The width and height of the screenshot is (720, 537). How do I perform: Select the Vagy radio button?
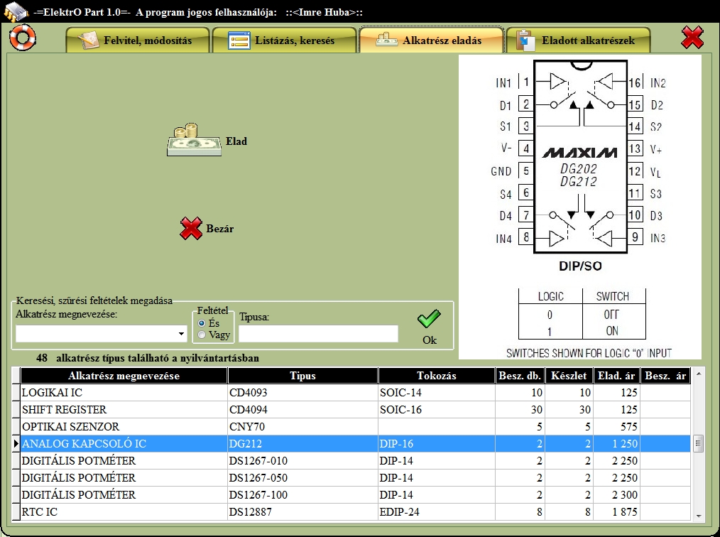pyautogui.click(x=202, y=335)
